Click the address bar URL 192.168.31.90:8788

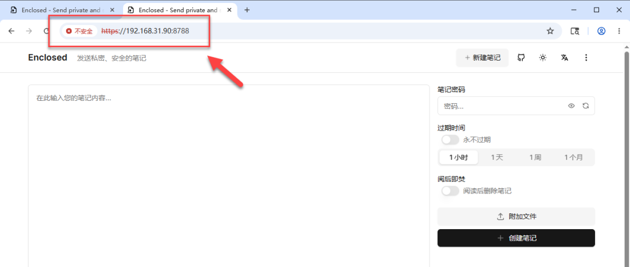tap(145, 30)
